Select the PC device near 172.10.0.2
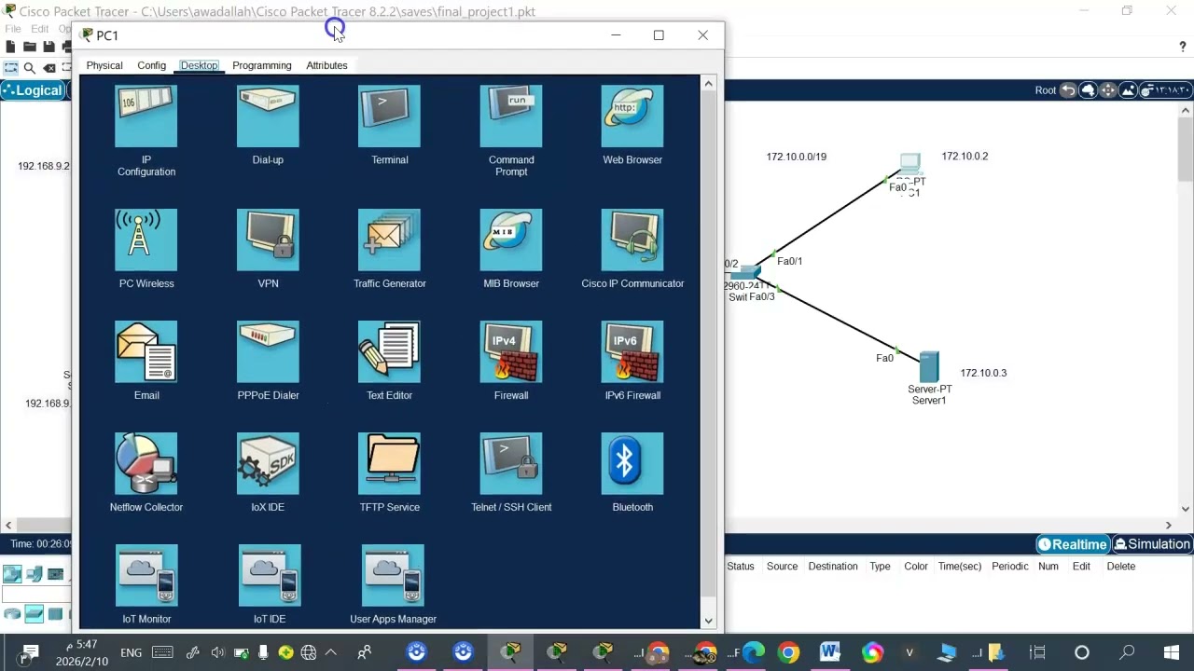This screenshot has width=1194, height=671. click(x=909, y=164)
